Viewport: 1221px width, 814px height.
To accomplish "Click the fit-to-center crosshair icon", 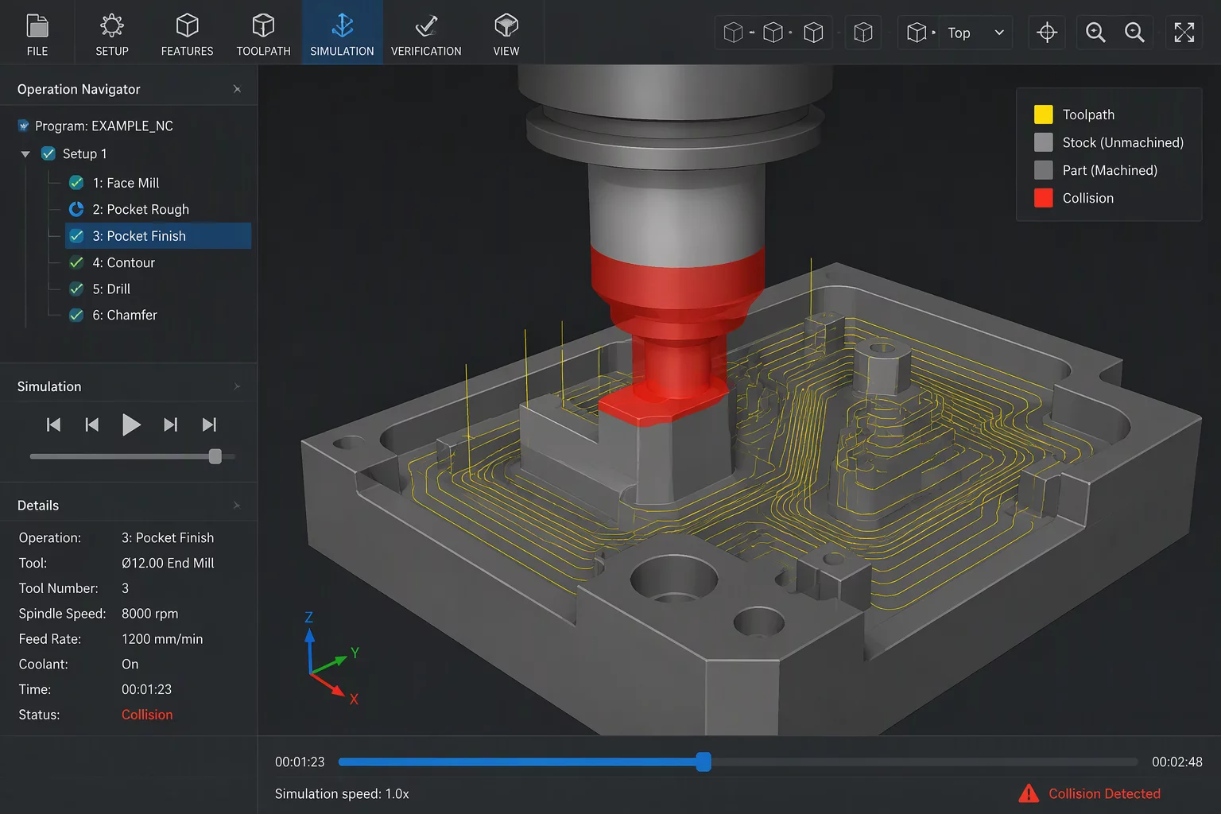I will pyautogui.click(x=1047, y=33).
